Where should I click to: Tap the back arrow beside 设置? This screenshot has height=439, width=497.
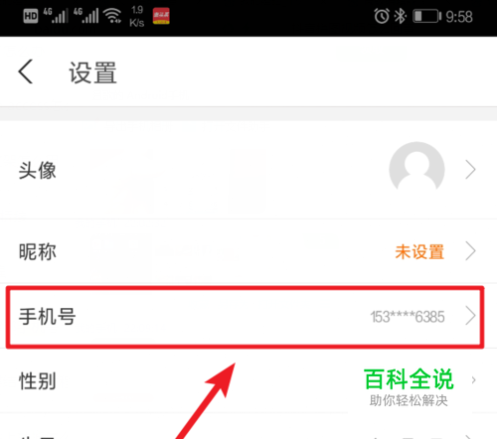click(26, 72)
